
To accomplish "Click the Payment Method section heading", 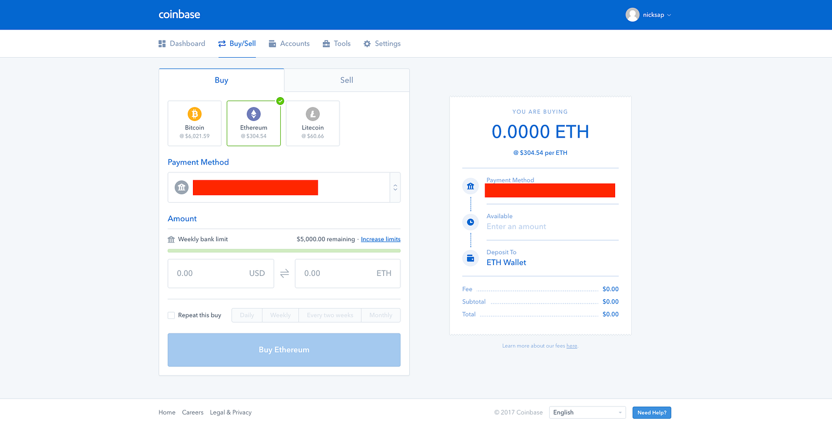I will (198, 162).
